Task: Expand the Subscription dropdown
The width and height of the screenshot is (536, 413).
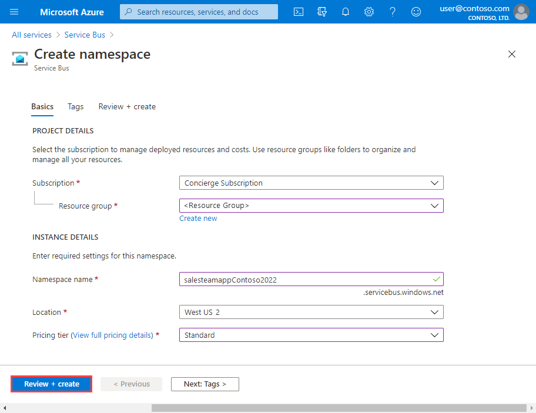Action: pos(311,183)
